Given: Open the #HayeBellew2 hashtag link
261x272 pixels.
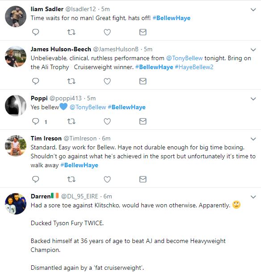Looking at the screenshot, I should [x=194, y=67].
